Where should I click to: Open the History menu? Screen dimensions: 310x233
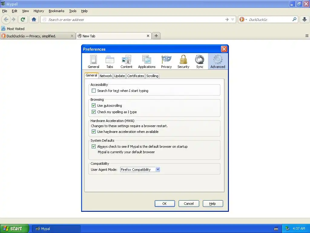[x=39, y=11]
